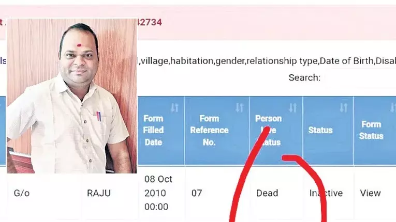This screenshot has width=396, height=222.
Task: Click the RAJU name cell
Action: pyautogui.click(x=99, y=193)
